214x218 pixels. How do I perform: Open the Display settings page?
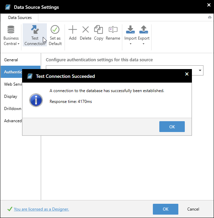(12, 96)
